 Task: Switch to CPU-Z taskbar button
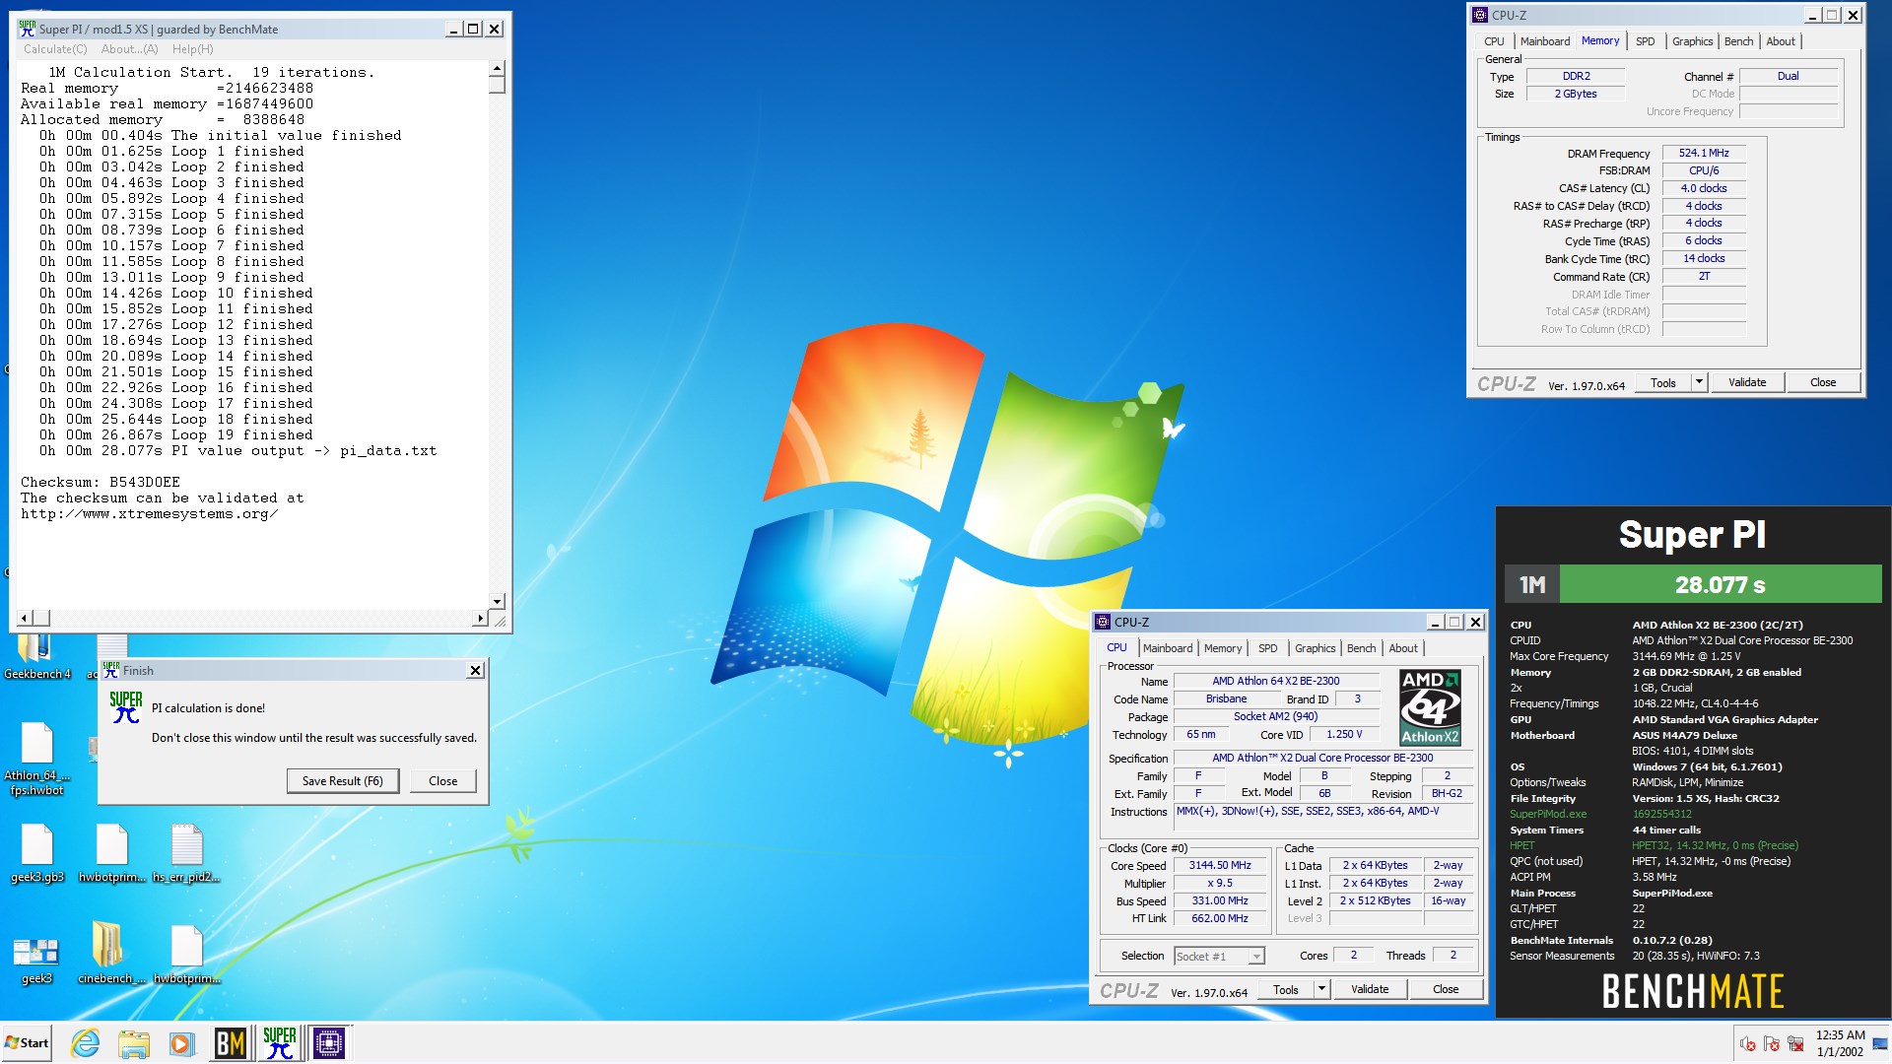329,1042
